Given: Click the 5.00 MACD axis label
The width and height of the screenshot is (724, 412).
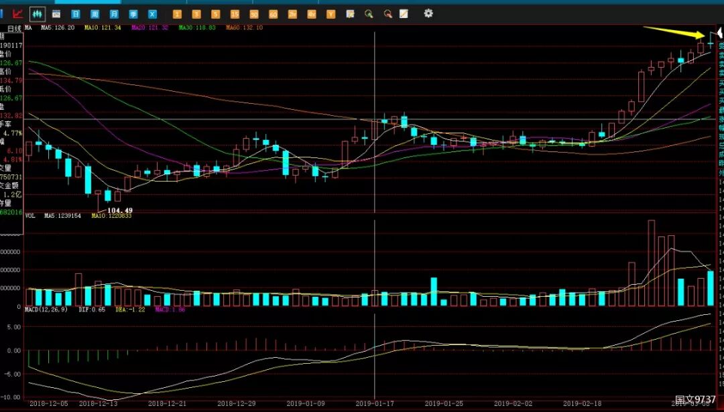Looking at the screenshot, I should click(14, 327).
